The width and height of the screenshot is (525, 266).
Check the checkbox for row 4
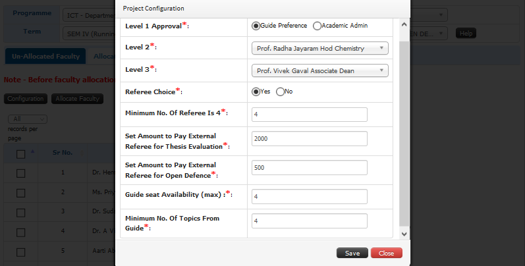tap(21, 232)
